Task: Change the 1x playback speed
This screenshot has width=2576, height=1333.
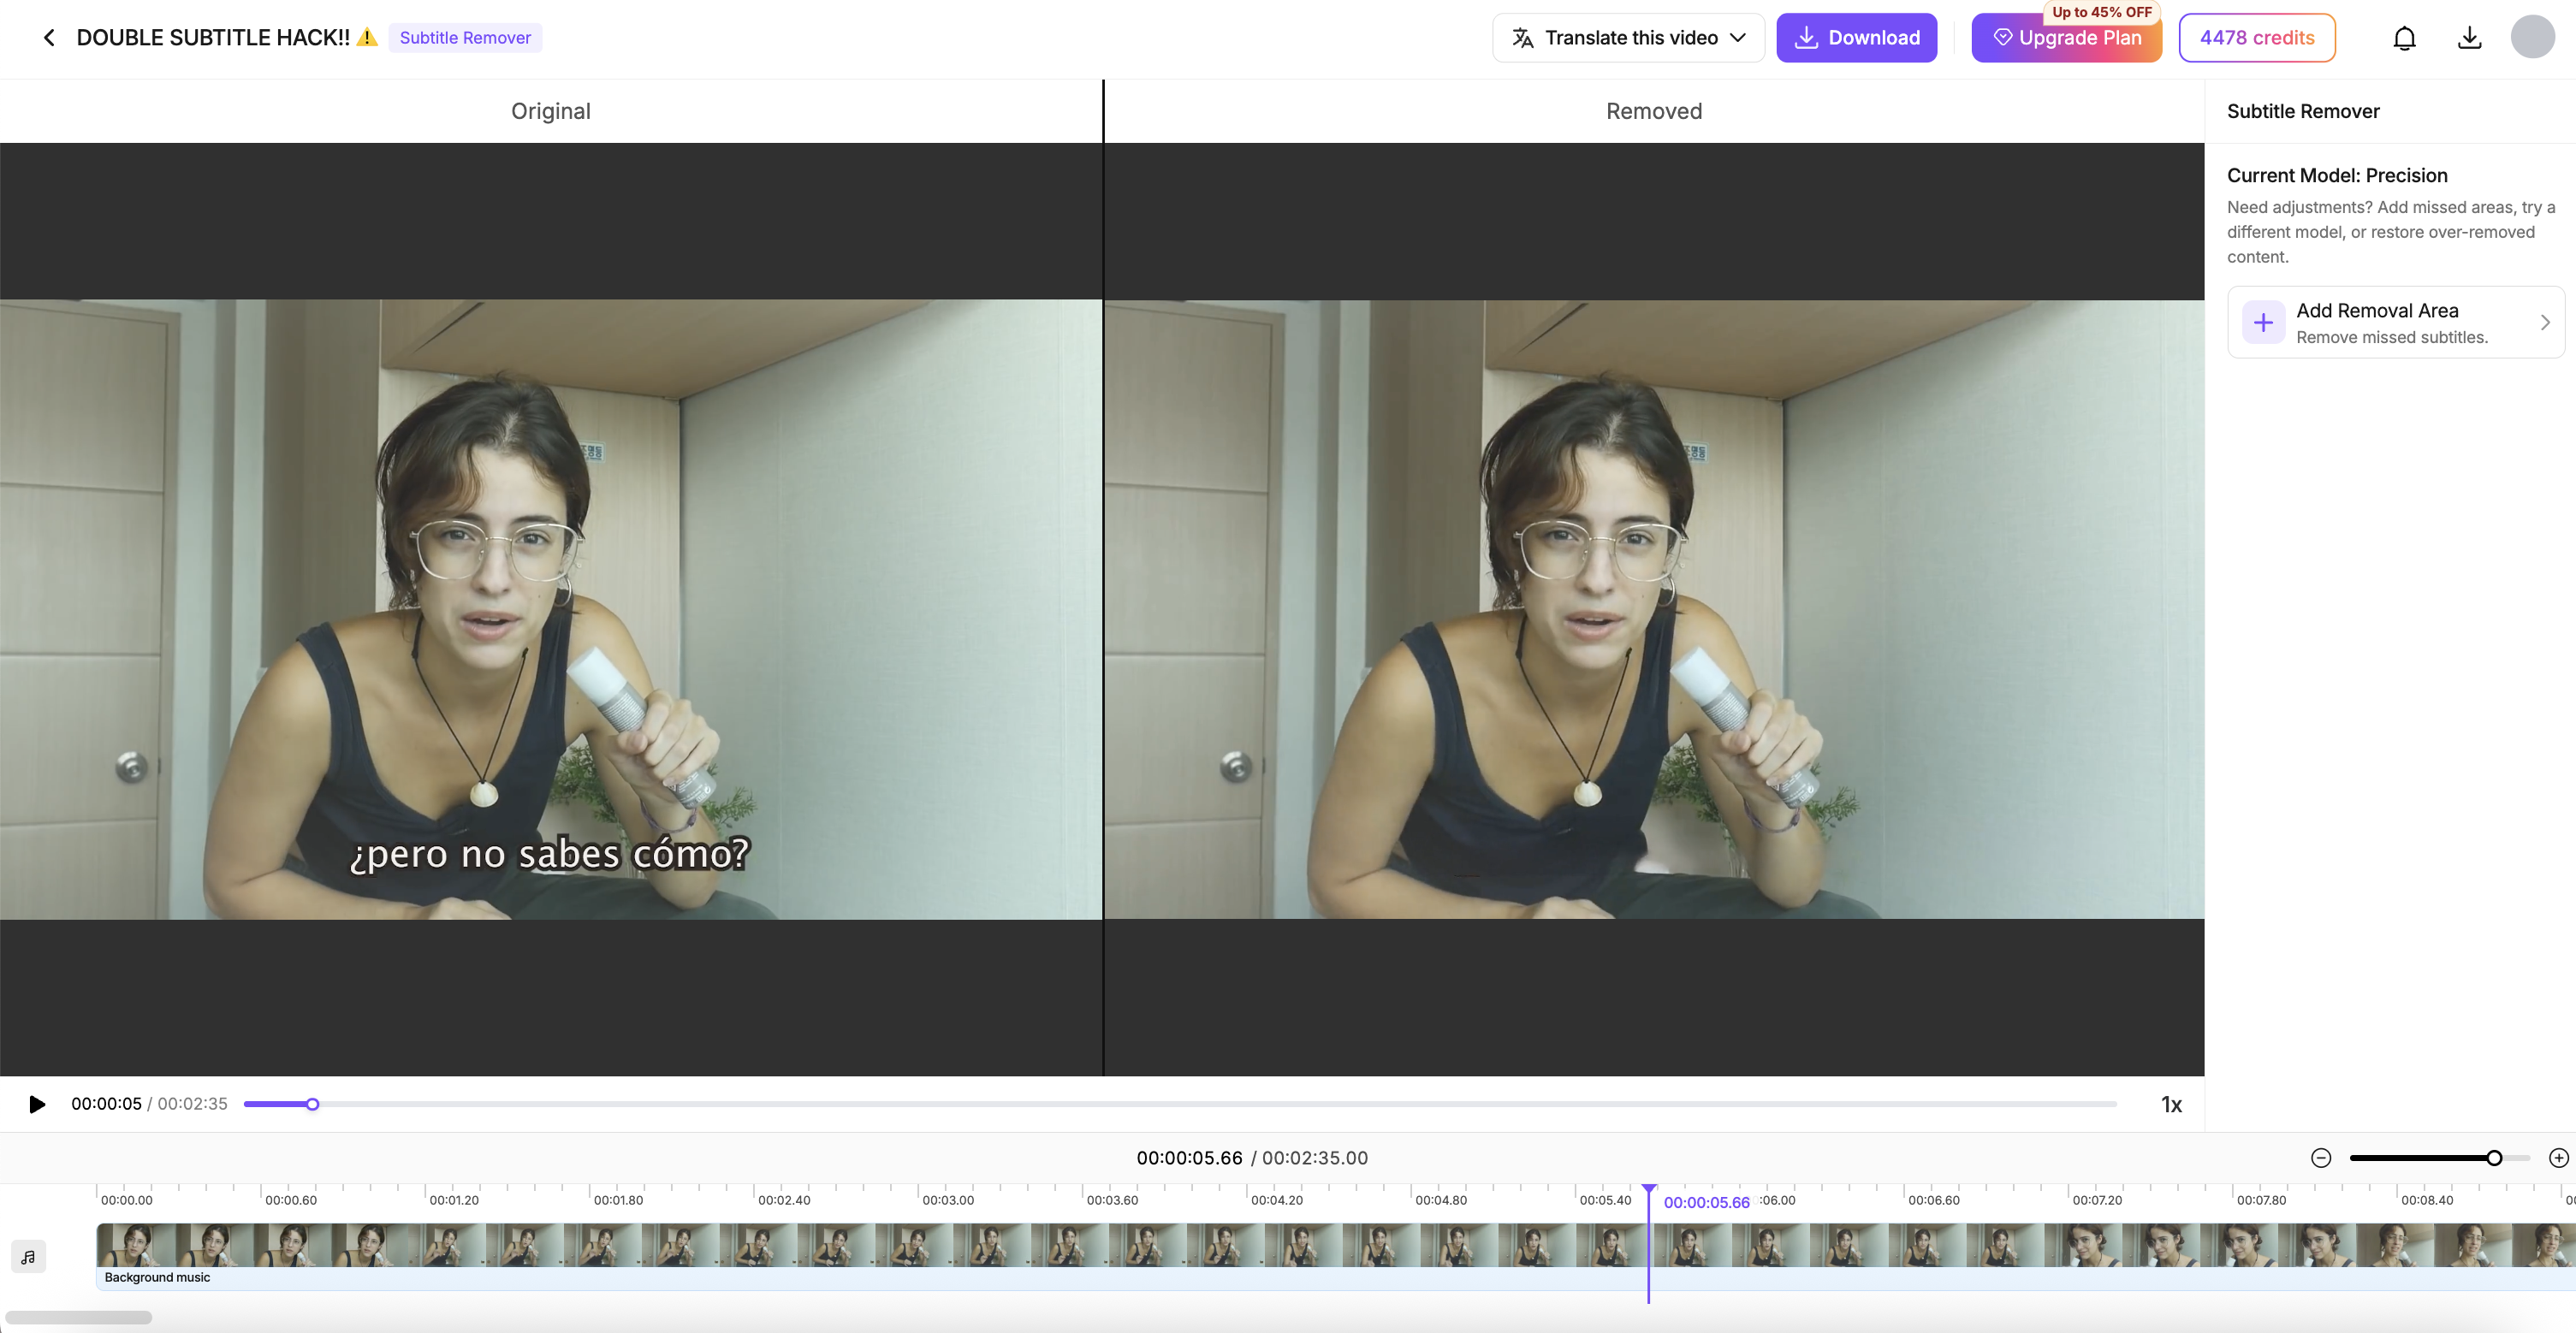Action: (x=2171, y=1104)
